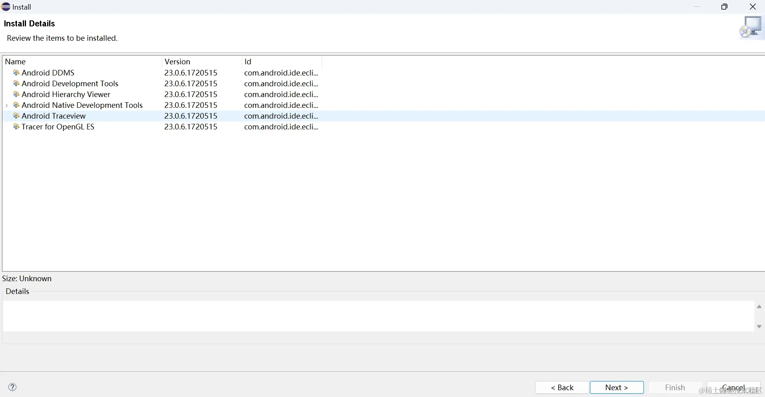
Task: Click the Tracer for OpenGL ES feature icon
Action: click(16, 127)
